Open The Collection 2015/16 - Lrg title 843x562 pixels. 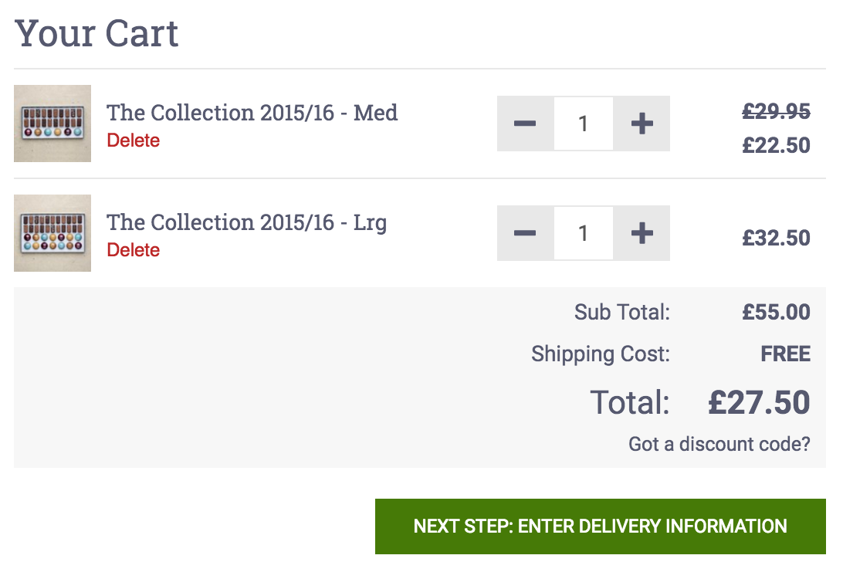coord(247,222)
